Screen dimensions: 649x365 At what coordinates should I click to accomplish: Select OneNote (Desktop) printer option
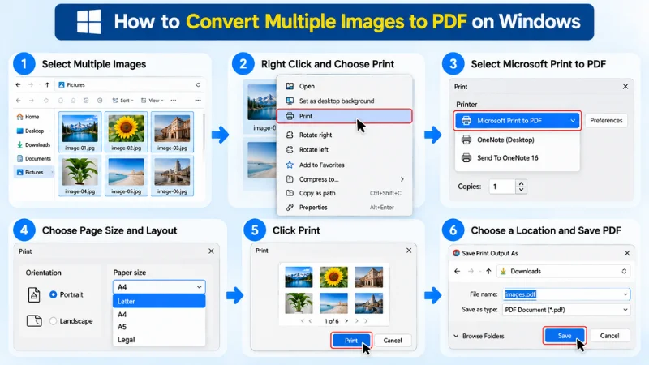click(x=517, y=140)
